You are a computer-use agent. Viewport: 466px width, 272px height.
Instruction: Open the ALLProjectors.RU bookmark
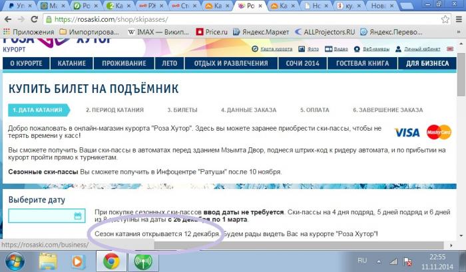tap(325, 32)
